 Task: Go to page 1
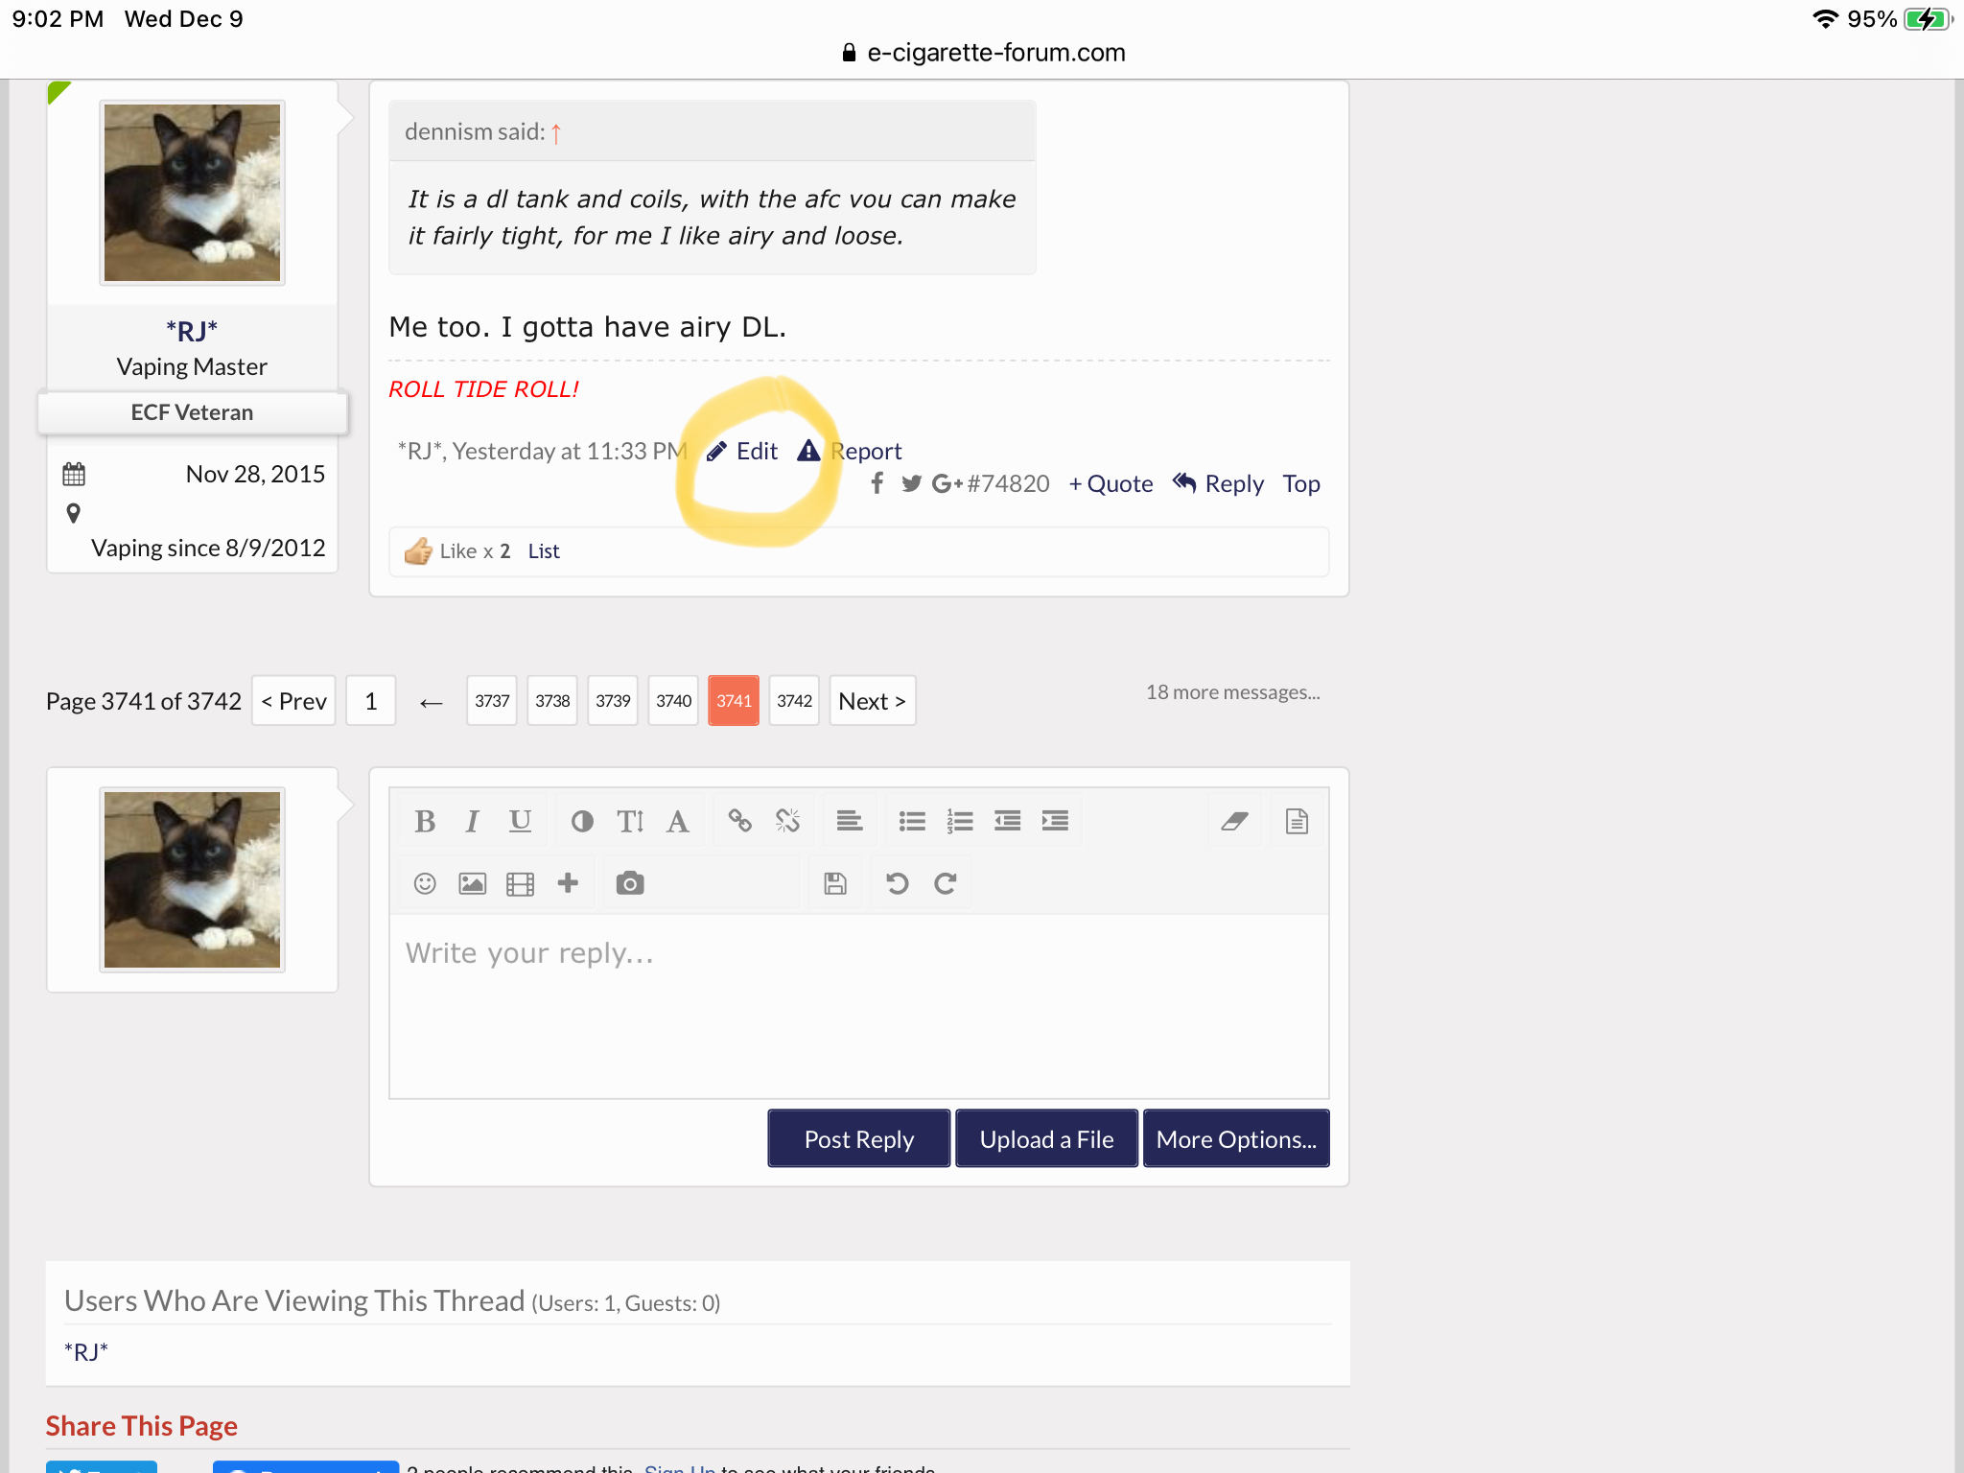tap(371, 701)
